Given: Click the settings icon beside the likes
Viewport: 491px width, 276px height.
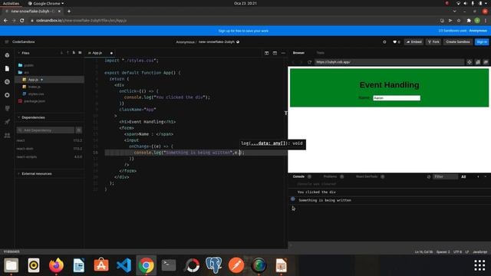Looking at the screenshot, I should (384, 42).
